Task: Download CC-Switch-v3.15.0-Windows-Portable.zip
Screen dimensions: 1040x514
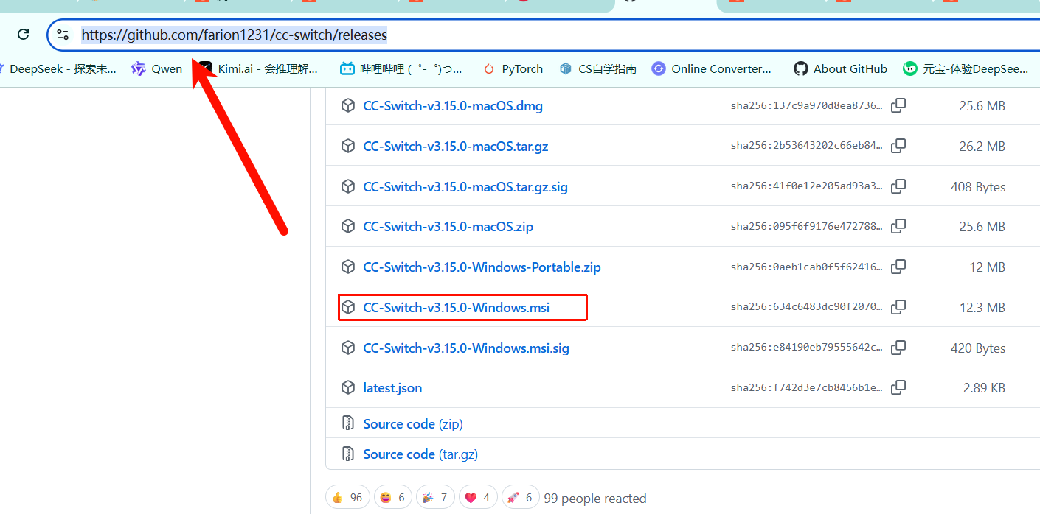Action: coord(482,267)
